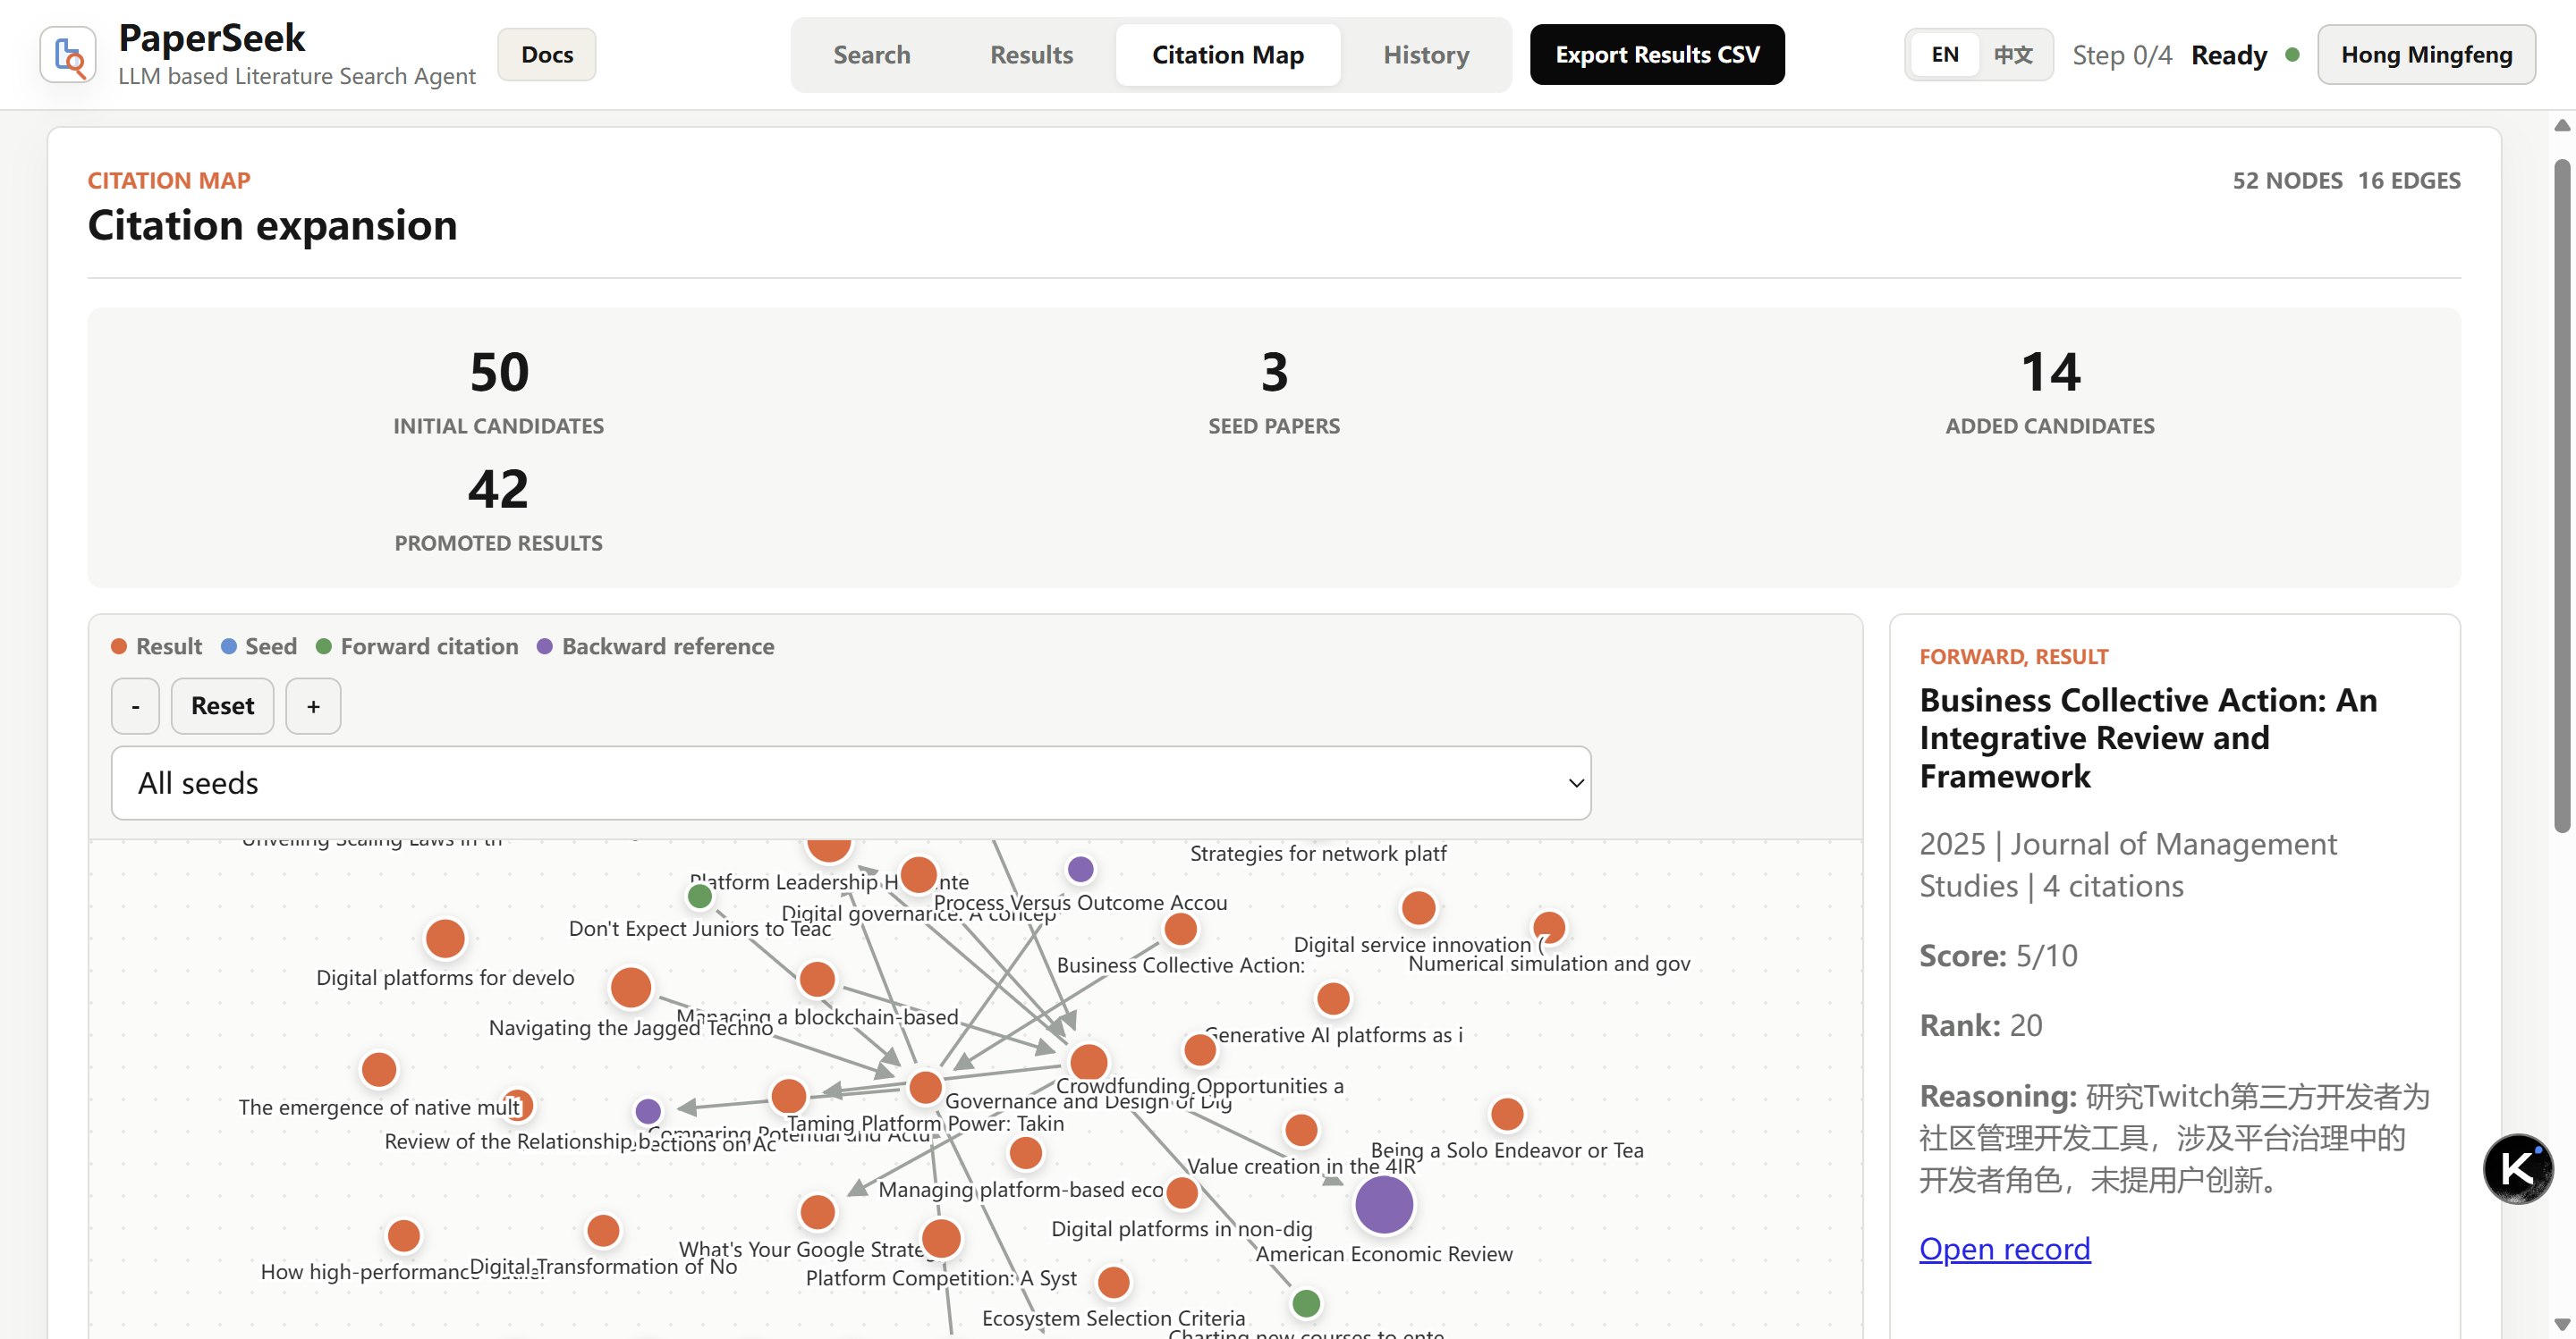Reset the citation graph view
This screenshot has width=2576, height=1339.
[222, 705]
